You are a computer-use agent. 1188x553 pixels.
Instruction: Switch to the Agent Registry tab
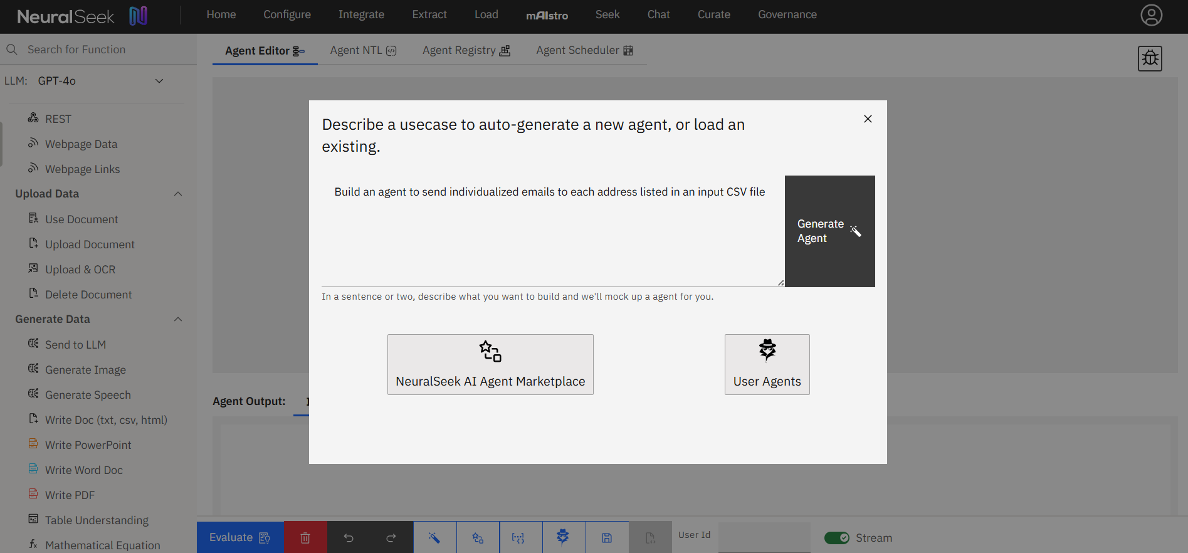point(466,50)
